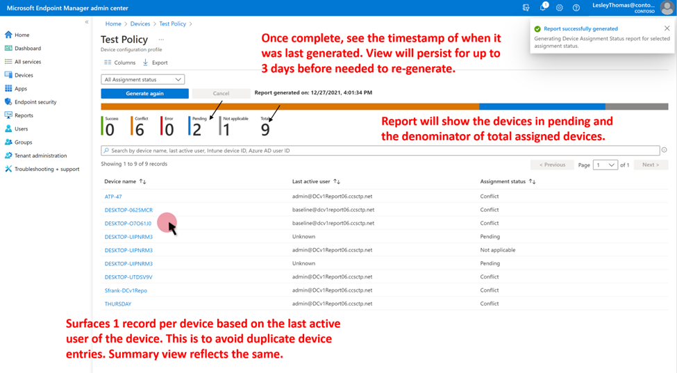Click the gray Not applicable bar segment
Screen dimensions: 677x373
(637, 107)
